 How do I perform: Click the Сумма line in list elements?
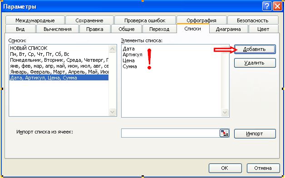click(130, 66)
